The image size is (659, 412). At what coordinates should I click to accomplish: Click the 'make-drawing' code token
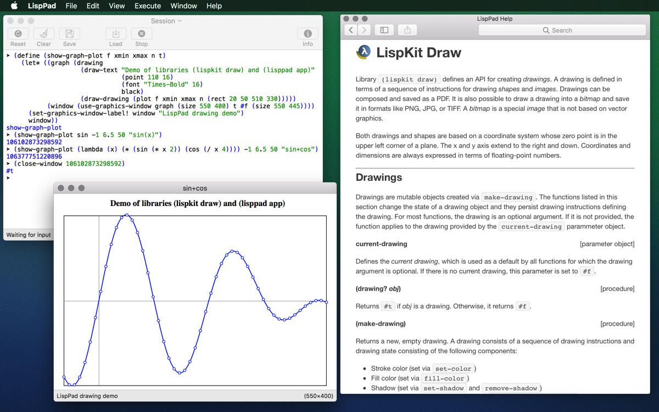click(x=510, y=197)
